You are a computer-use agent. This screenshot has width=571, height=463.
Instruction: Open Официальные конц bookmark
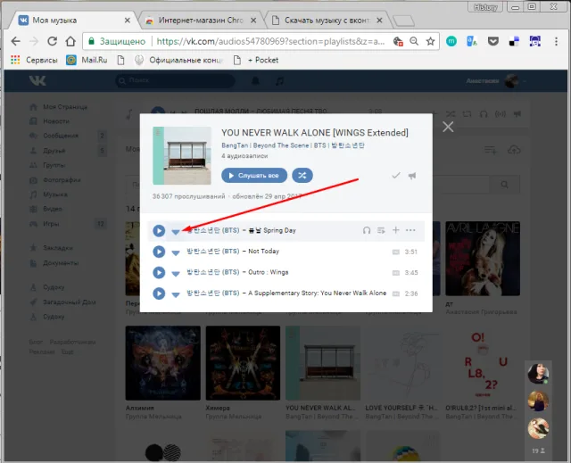tap(178, 60)
